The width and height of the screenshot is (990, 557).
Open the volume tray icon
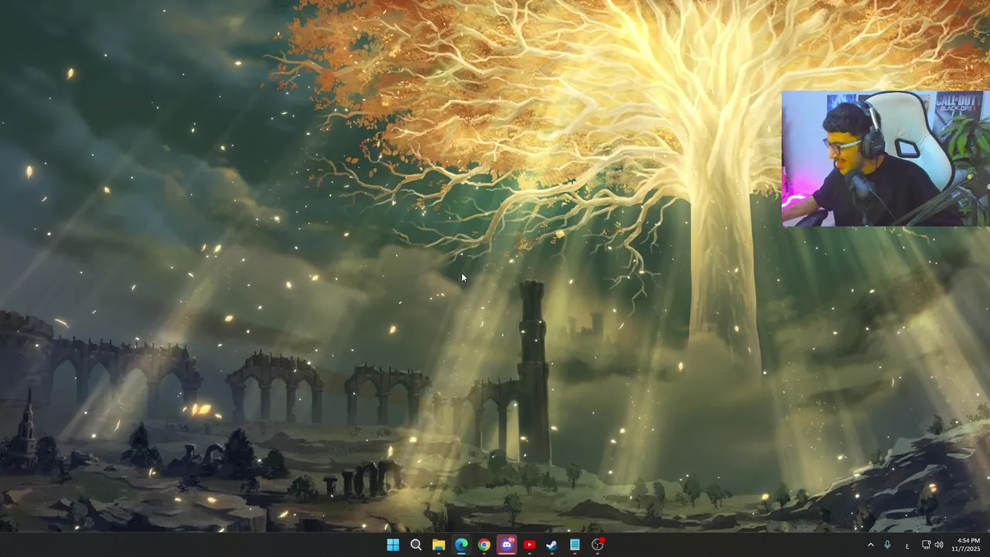pyautogui.click(x=939, y=545)
